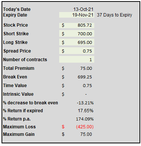Click the Intrinsic Value dash cell

click(x=86, y=94)
